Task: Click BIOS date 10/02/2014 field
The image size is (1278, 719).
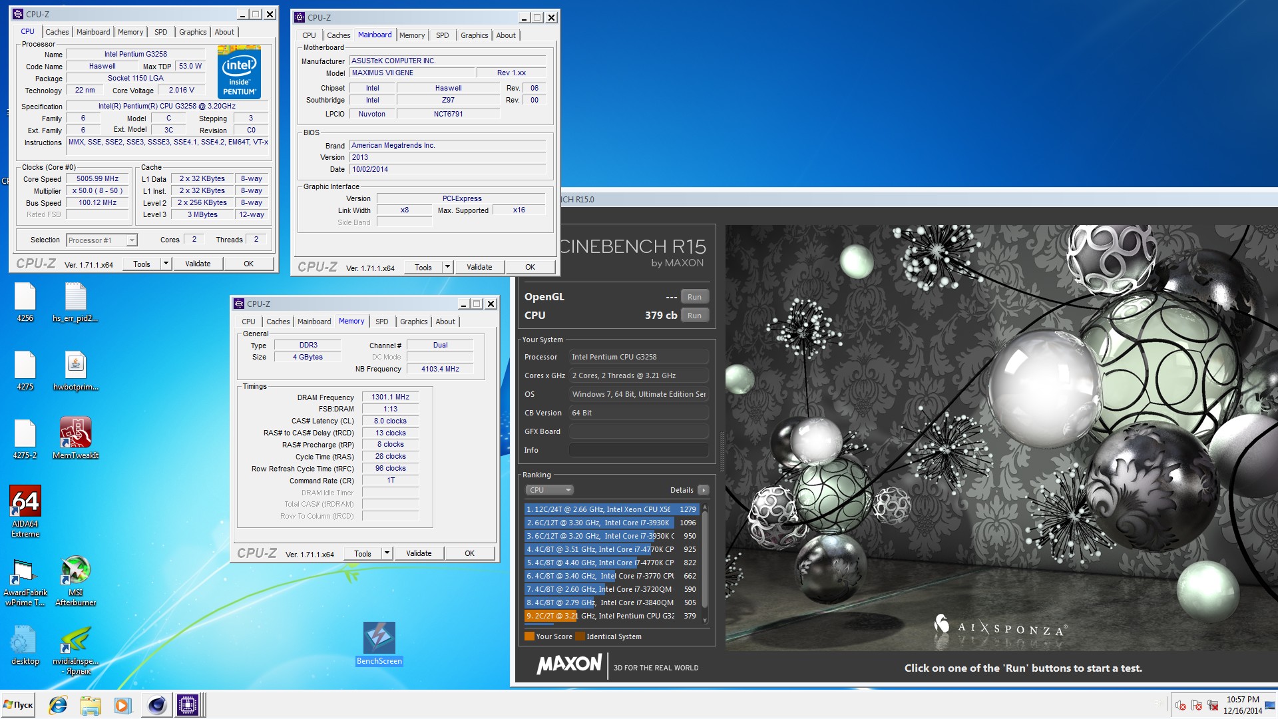Action: pyautogui.click(x=447, y=169)
